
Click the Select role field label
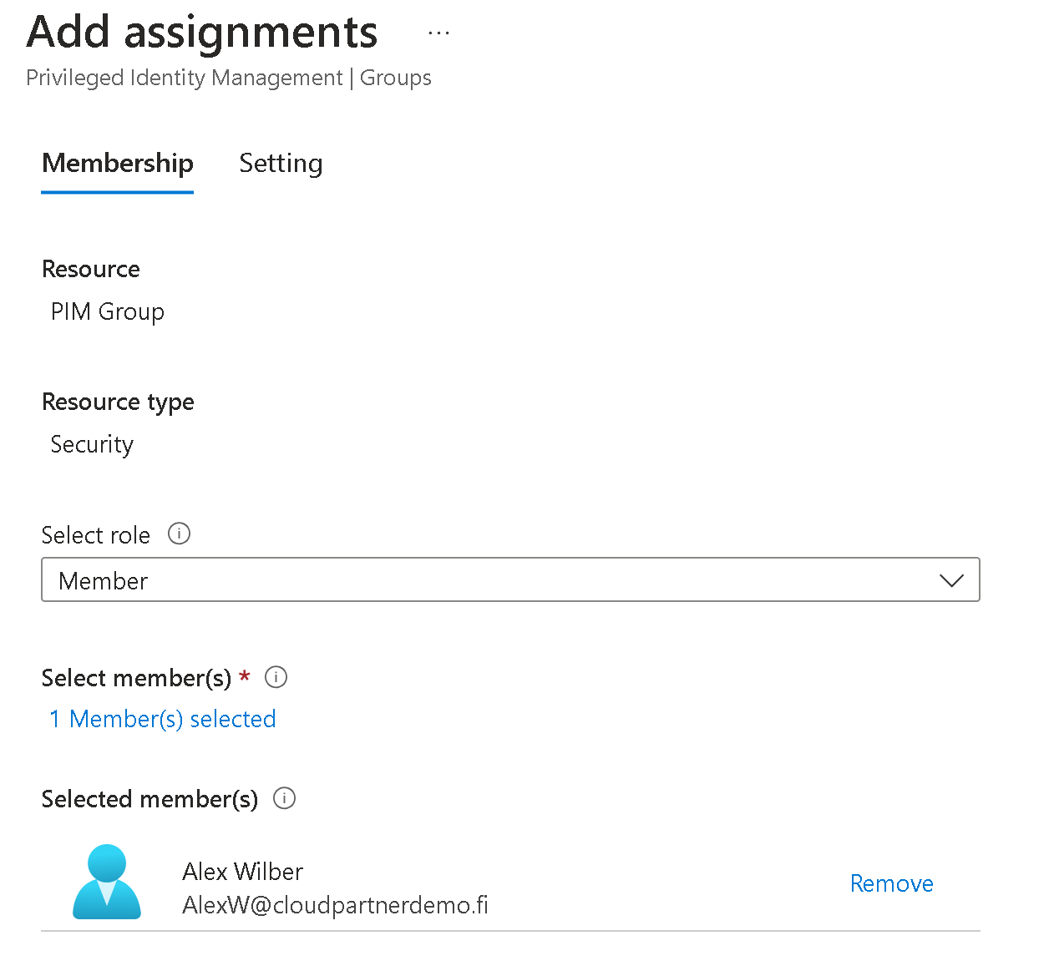coord(96,535)
